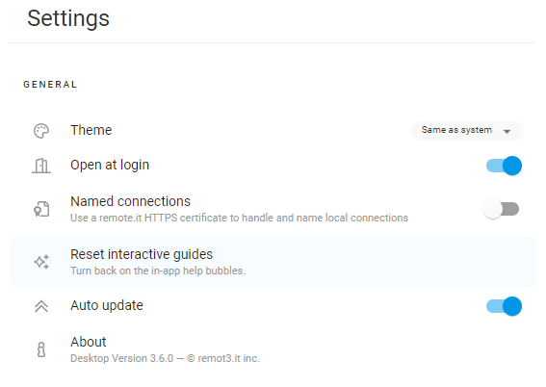Viewport: 546px width, 387px height.
Task: Click the Auto update label
Action: 107,305
